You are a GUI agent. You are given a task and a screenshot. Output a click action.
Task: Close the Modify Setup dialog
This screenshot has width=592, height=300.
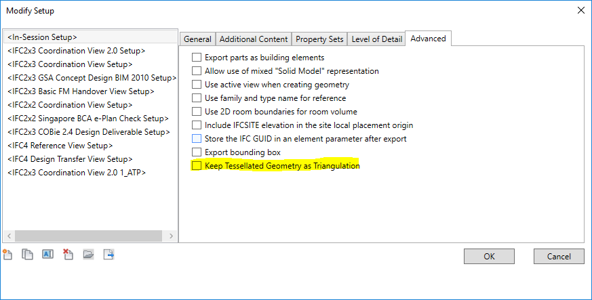[x=580, y=10]
